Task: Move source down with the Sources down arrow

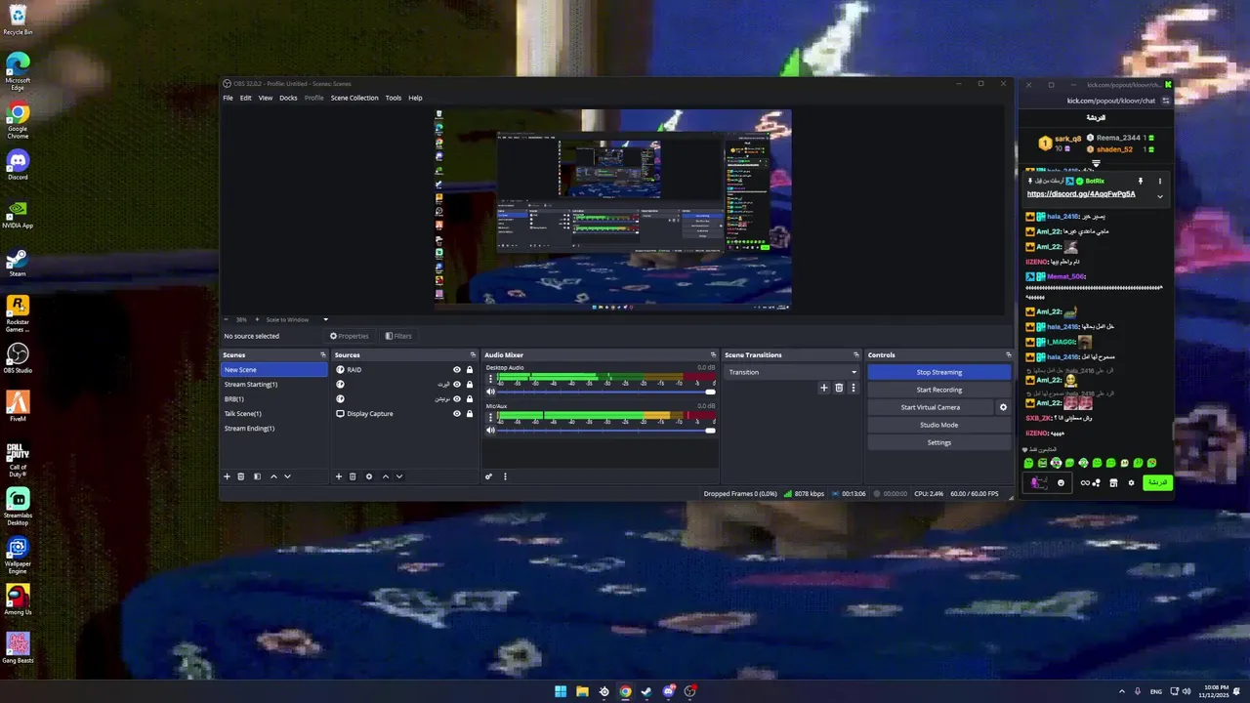Action: click(399, 476)
